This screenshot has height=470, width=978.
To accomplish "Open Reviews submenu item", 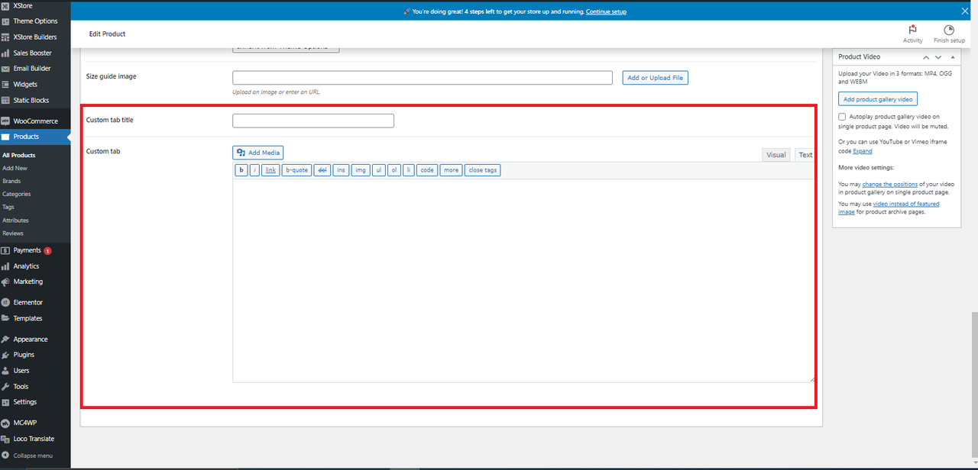I will [13, 233].
